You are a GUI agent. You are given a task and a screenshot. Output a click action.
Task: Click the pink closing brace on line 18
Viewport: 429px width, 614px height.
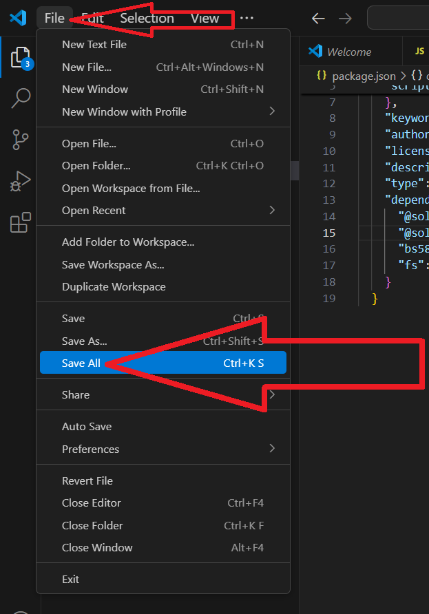(x=388, y=282)
